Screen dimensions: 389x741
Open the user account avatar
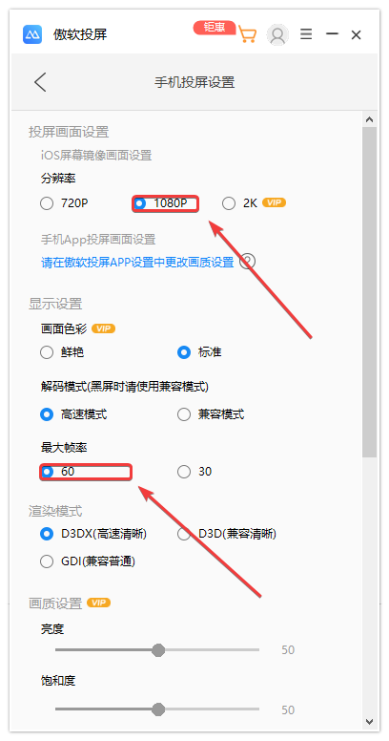[277, 35]
